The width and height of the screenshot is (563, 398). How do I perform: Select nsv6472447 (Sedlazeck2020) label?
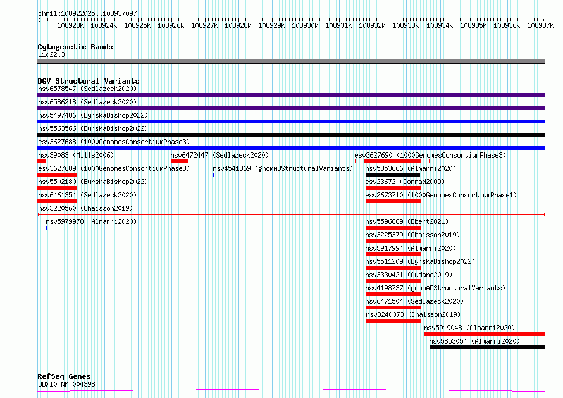[x=220, y=155]
